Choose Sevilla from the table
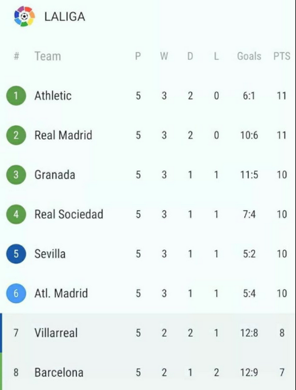Screen dimensions: 296x390 point(50,254)
